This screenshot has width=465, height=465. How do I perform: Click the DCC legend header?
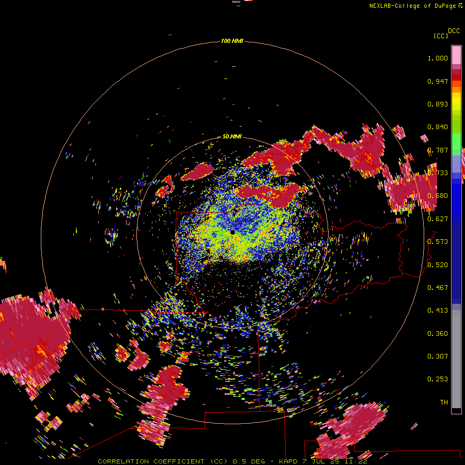click(454, 31)
